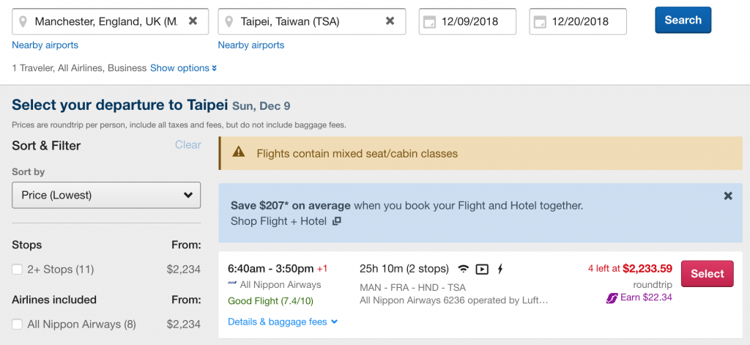Click the Wi-Fi amenity icon on the flight
Viewport: 750px width, 345px height.
(463, 269)
